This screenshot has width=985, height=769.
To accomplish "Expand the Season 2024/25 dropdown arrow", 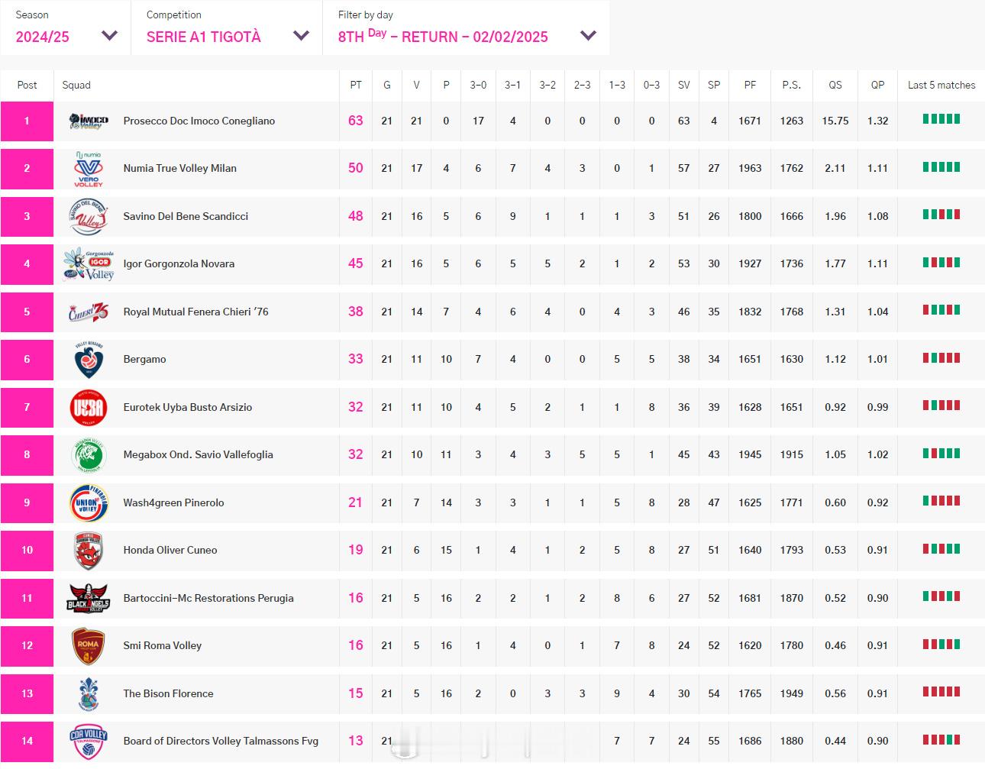I will pos(110,35).
